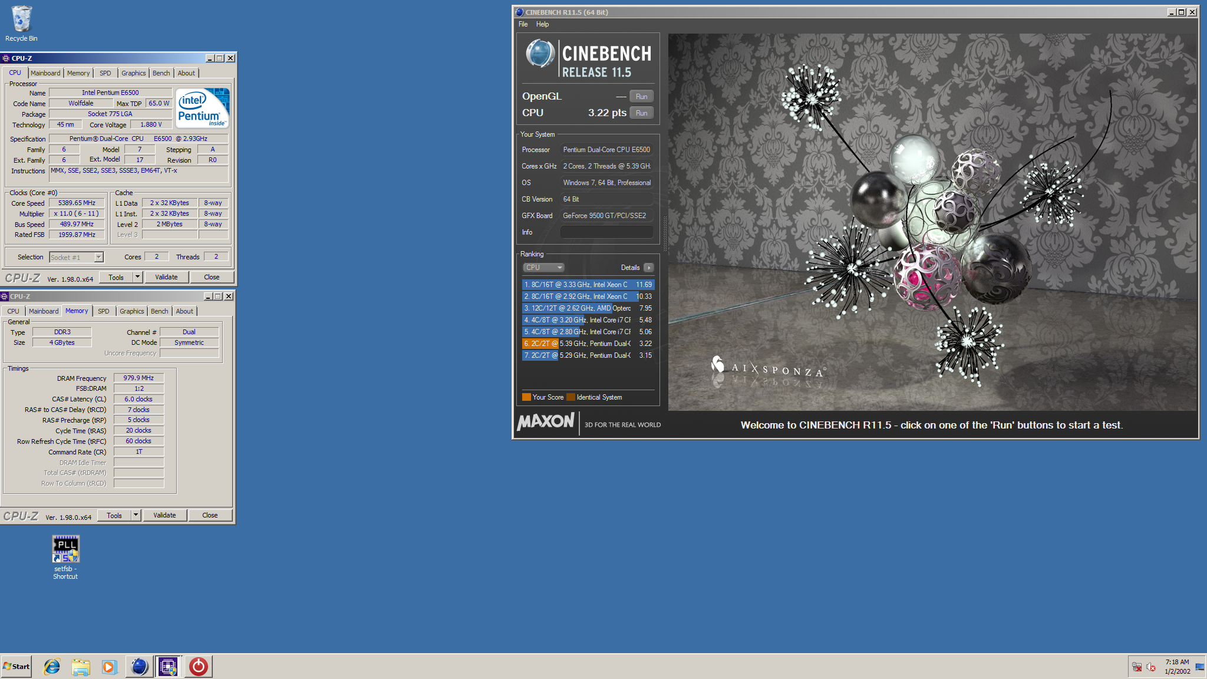Switch to Mainboard tab in lower CPU-Z
Image resolution: width=1207 pixels, height=679 pixels.
point(44,311)
